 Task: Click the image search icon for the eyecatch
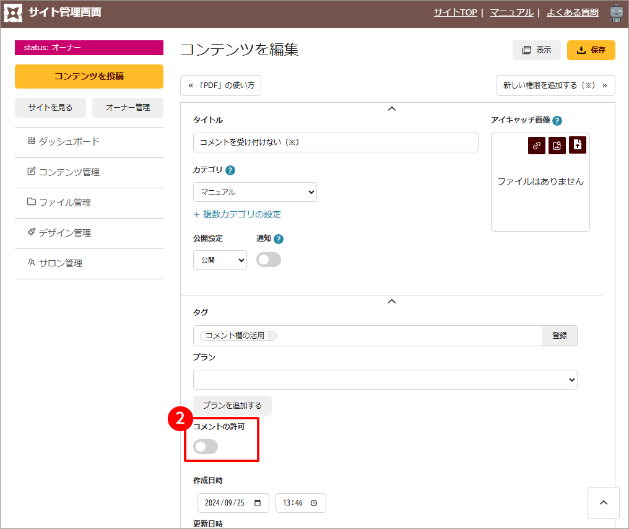(x=557, y=145)
